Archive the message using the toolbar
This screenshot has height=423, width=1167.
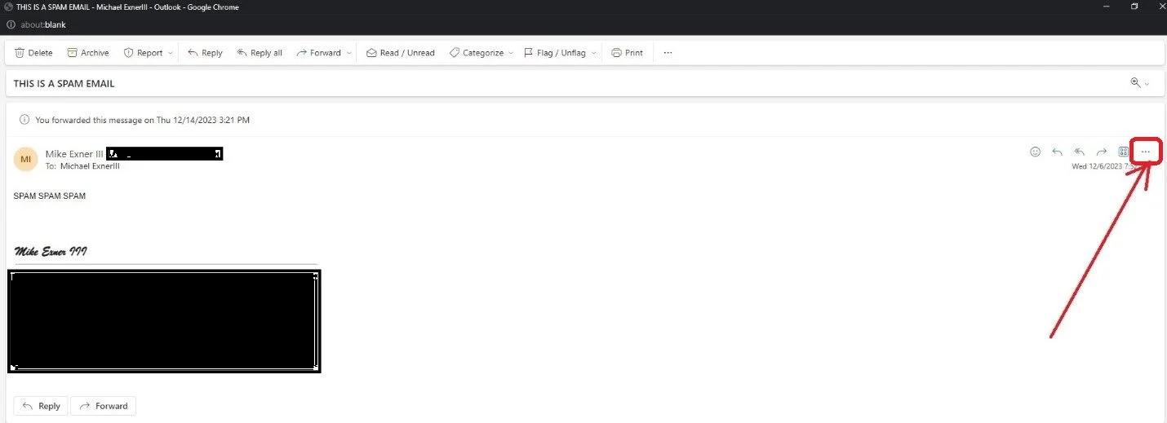click(x=87, y=53)
